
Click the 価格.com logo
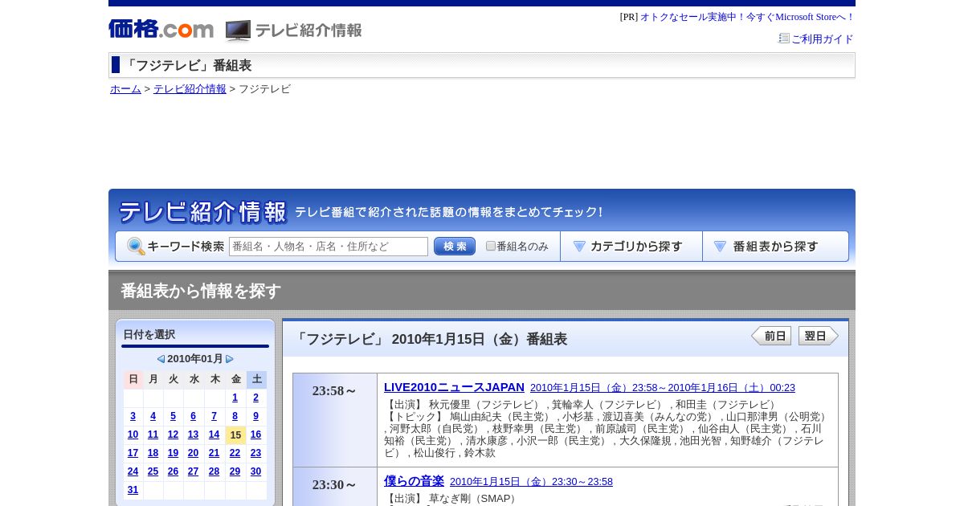point(161,29)
